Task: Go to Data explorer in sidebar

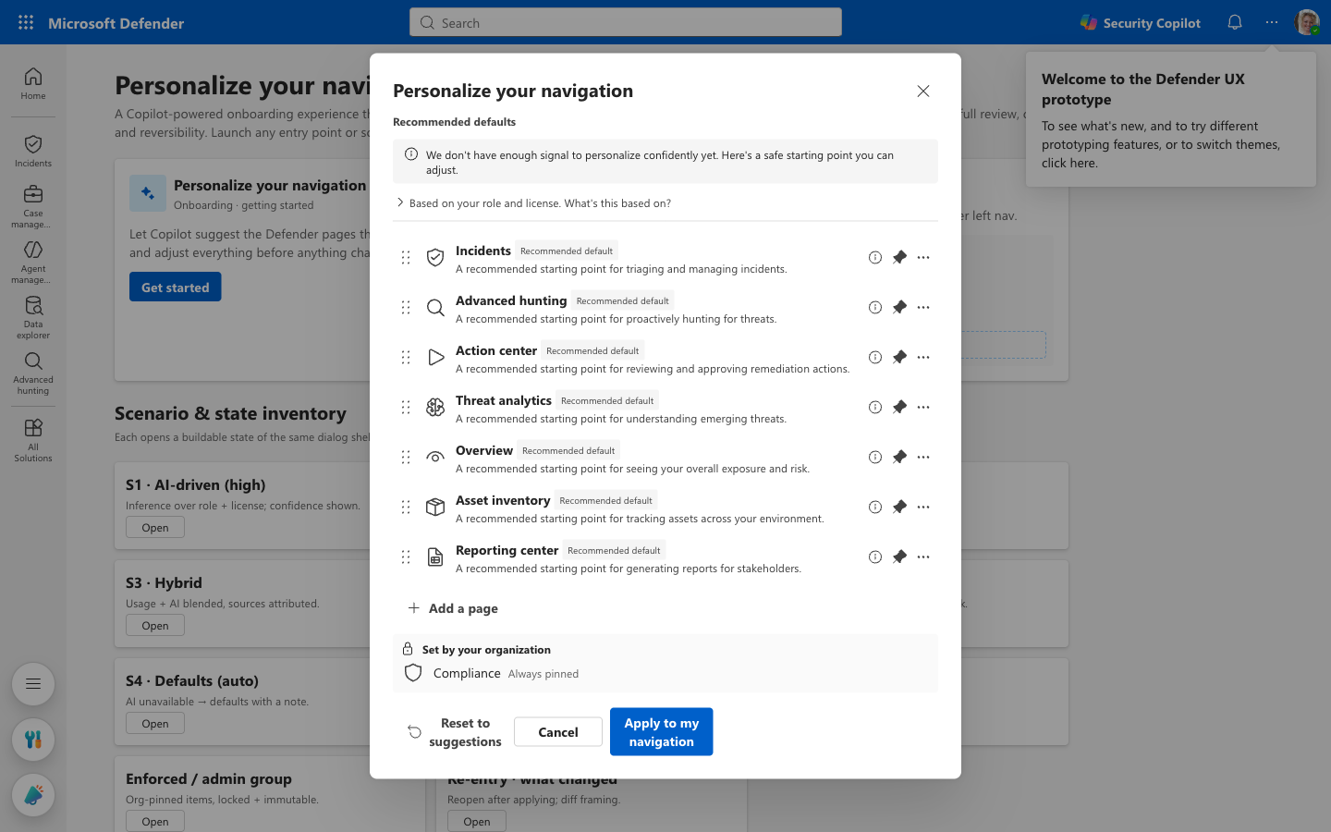Action: coord(33,317)
